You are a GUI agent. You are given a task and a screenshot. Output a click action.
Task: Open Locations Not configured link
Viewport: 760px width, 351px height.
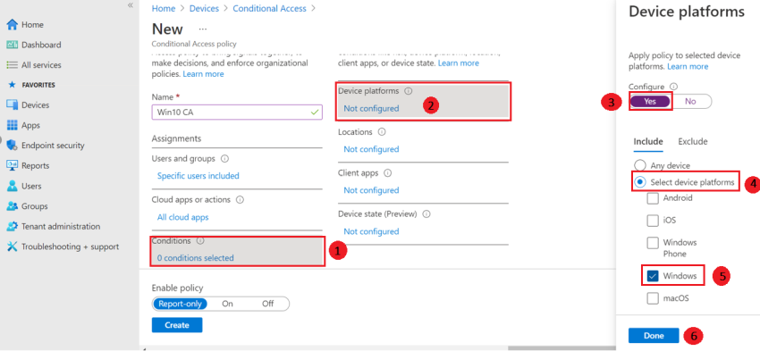click(x=371, y=149)
